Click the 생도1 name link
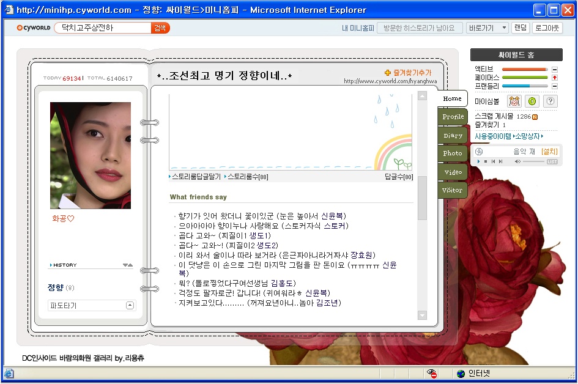Screen dimensions: 578x384 [x=259, y=235]
